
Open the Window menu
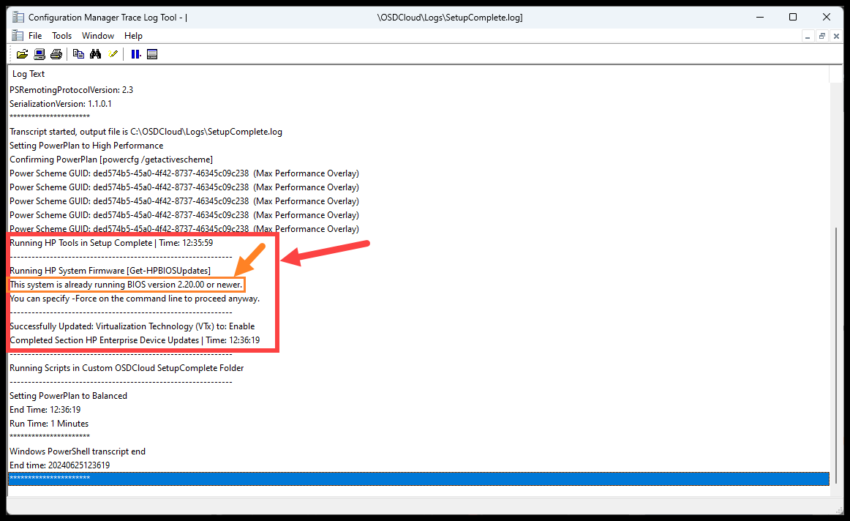tap(98, 36)
